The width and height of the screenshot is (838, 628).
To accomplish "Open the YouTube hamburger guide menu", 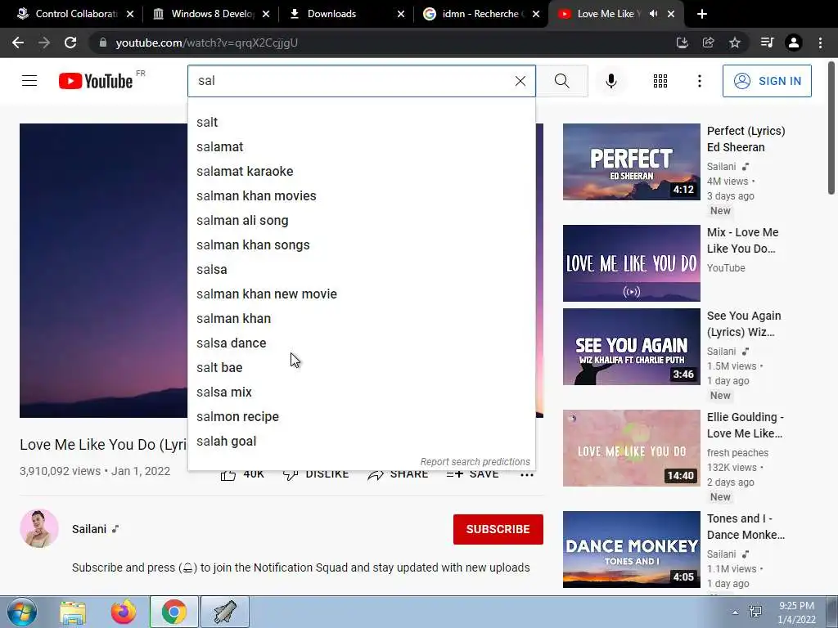I will click(29, 81).
